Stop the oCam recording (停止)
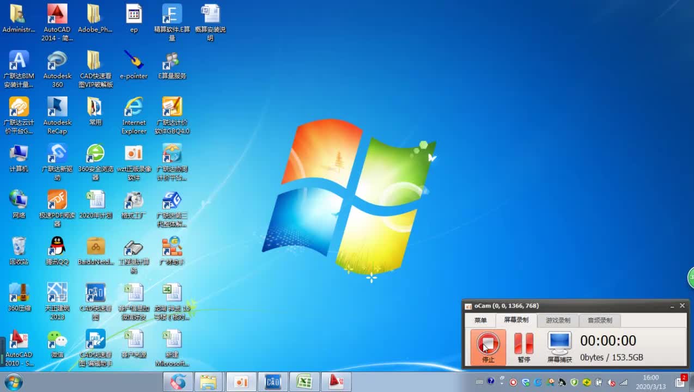 pyautogui.click(x=488, y=347)
